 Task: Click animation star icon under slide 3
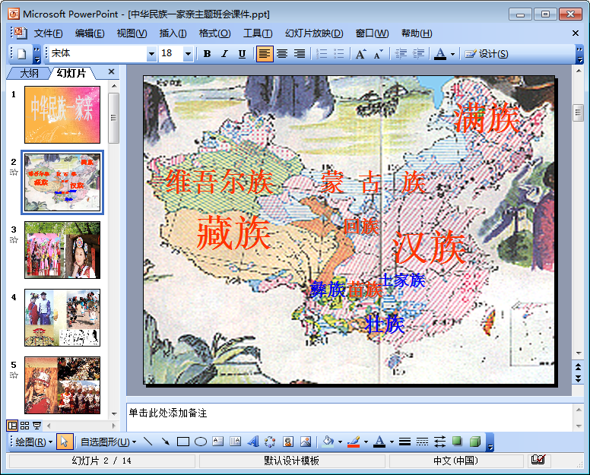[x=14, y=240]
